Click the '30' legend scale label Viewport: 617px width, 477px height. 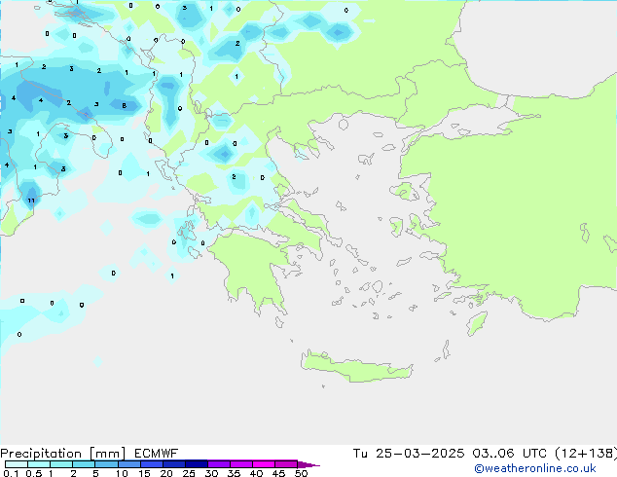(x=211, y=473)
